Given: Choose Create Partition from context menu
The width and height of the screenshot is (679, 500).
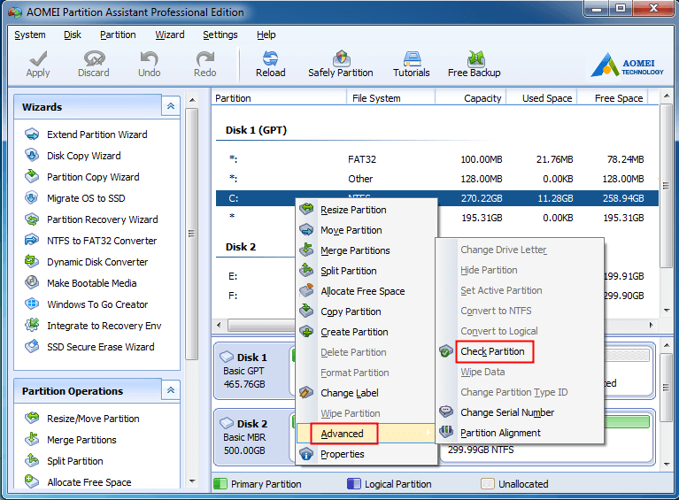Looking at the screenshot, I should (x=366, y=332).
